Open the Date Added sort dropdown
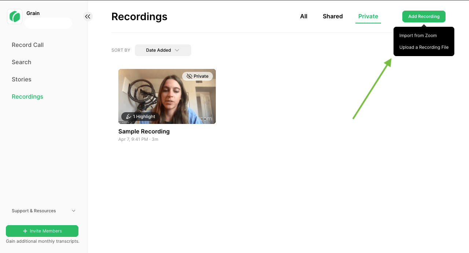The height and width of the screenshot is (253, 469). click(x=163, y=50)
